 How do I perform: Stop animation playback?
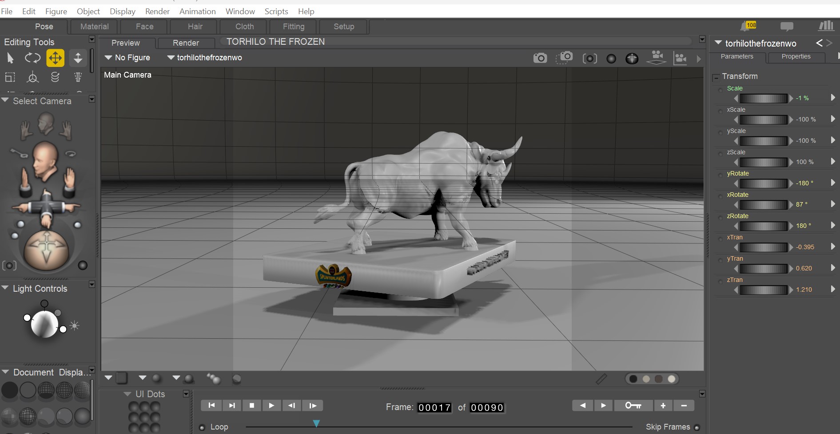click(x=251, y=405)
